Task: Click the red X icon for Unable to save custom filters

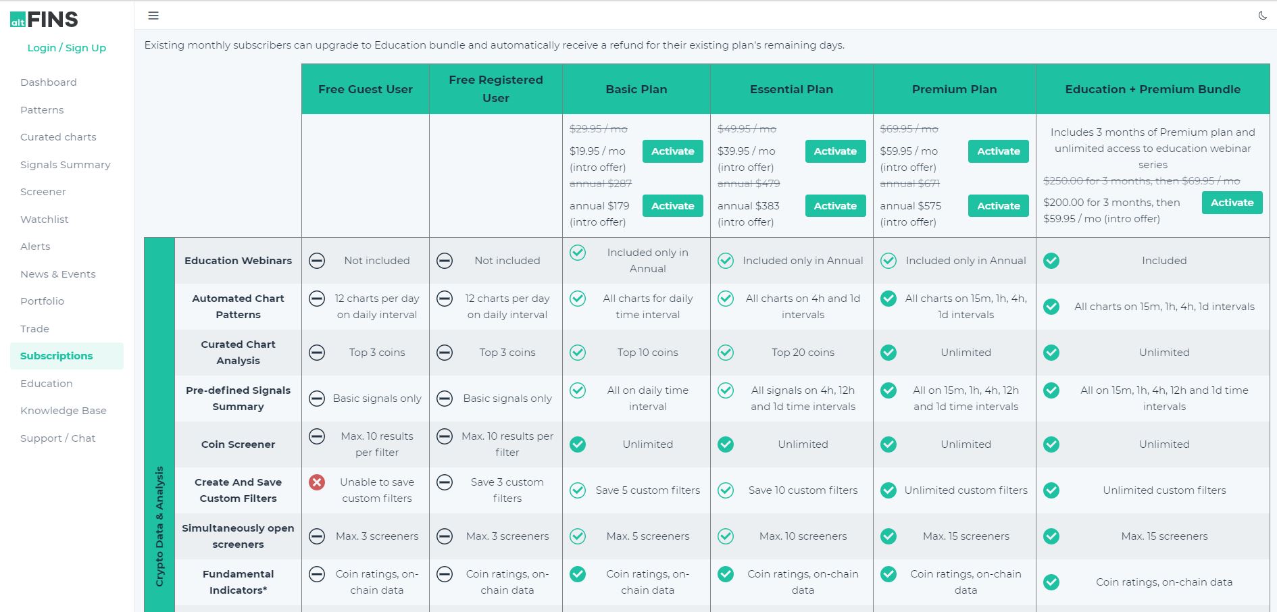Action: [317, 482]
